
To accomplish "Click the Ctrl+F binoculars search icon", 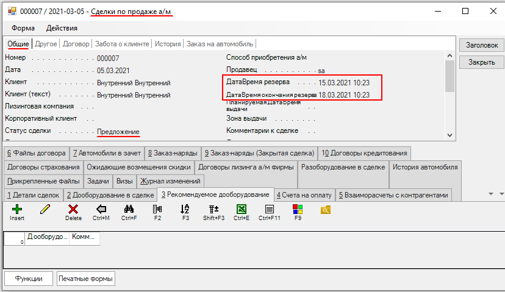I will [x=129, y=210].
